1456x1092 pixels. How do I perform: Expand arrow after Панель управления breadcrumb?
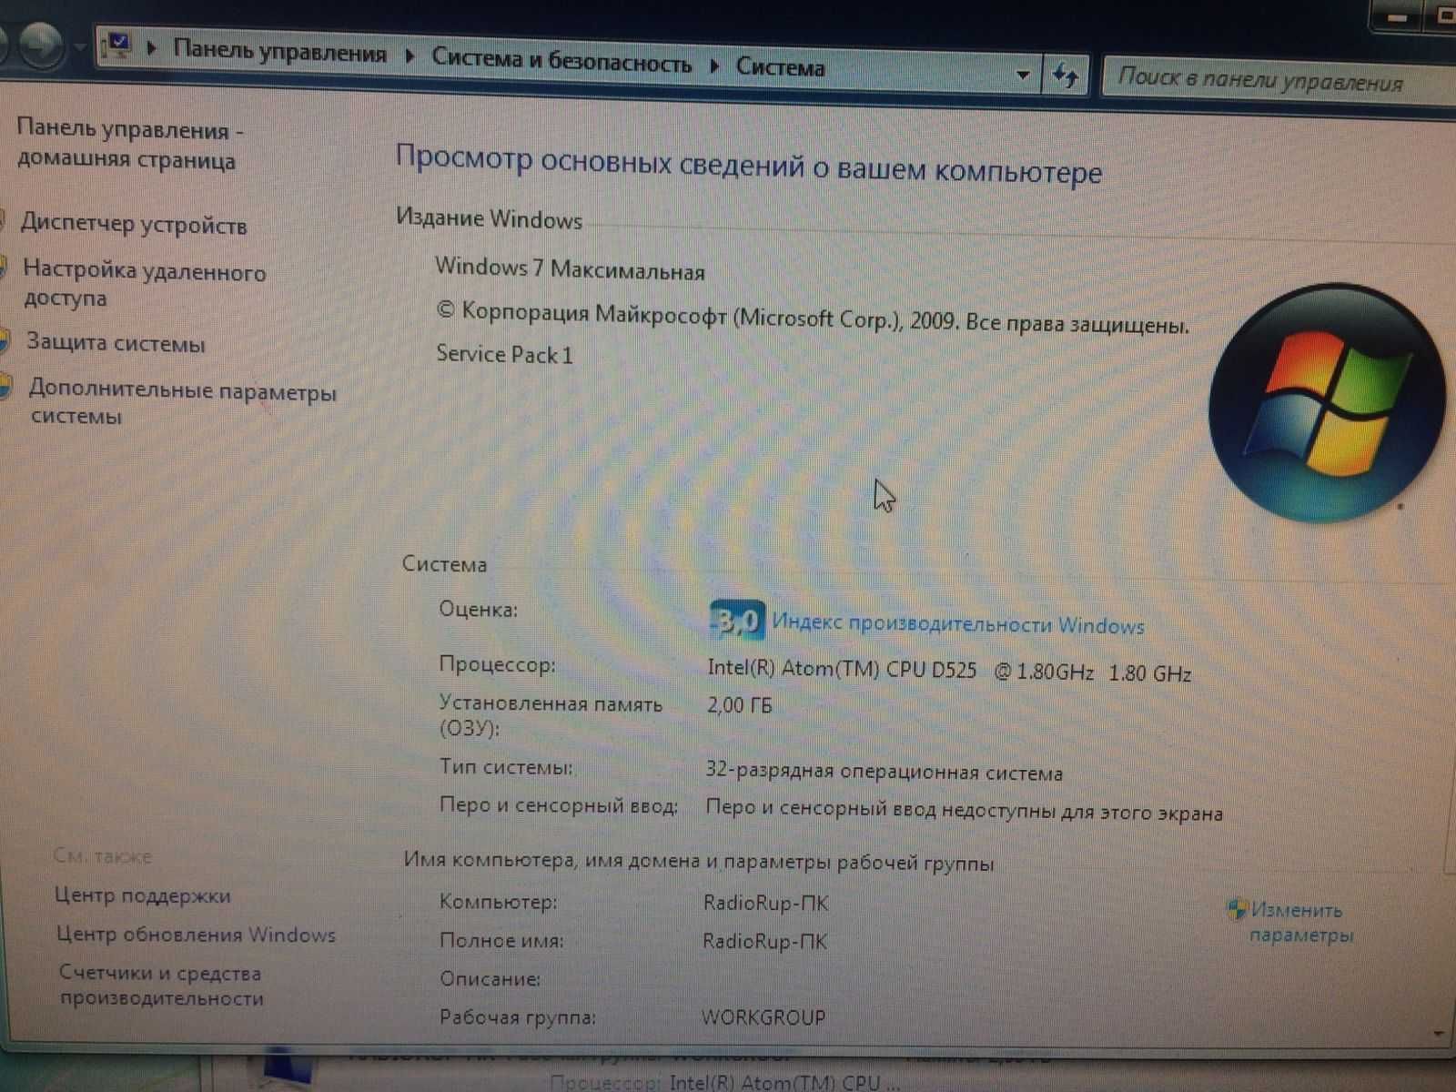tap(409, 56)
